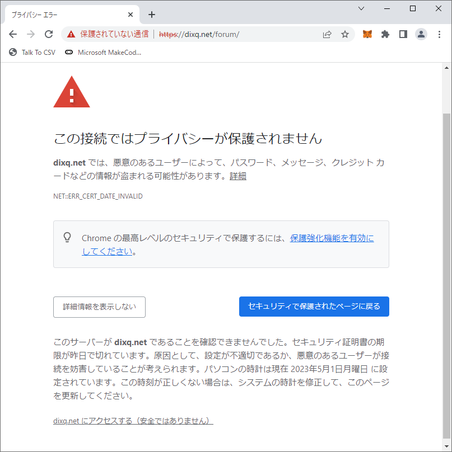Click the browser back arrow
This screenshot has height=452, width=452.
pyautogui.click(x=13, y=34)
